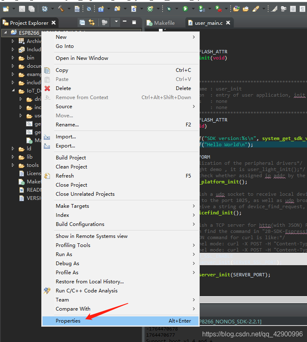307x342 pixels.
Task: Click the New wizard toolbar icon
Action: pyautogui.click(x=6, y=9)
